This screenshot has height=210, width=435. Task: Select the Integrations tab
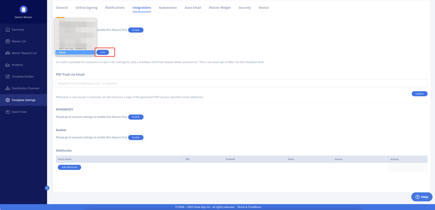(x=142, y=7)
